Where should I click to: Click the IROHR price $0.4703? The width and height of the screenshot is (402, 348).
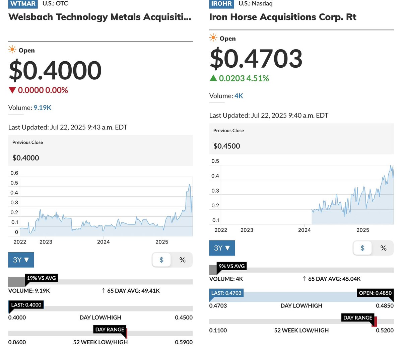pos(256,59)
